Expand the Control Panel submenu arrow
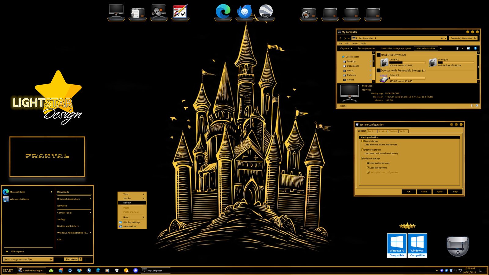 coord(90,212)
